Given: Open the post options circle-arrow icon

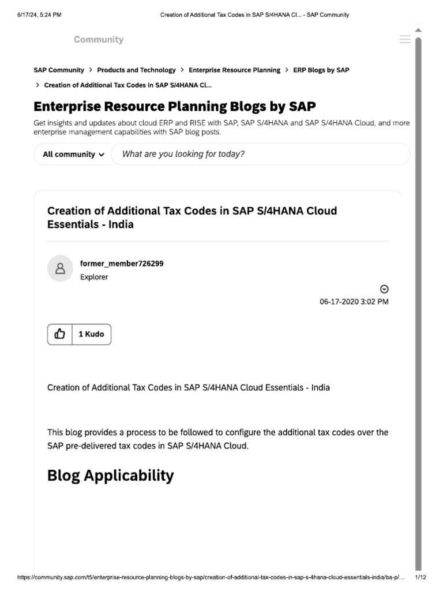Looking at the screenshot, I should tap(384, 289).
